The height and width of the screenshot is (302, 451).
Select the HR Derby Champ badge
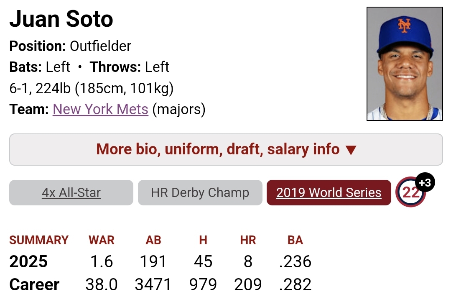click(200, 192)
